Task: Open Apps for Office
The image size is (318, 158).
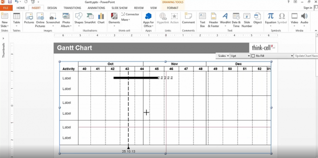Action: coord(149,20)
